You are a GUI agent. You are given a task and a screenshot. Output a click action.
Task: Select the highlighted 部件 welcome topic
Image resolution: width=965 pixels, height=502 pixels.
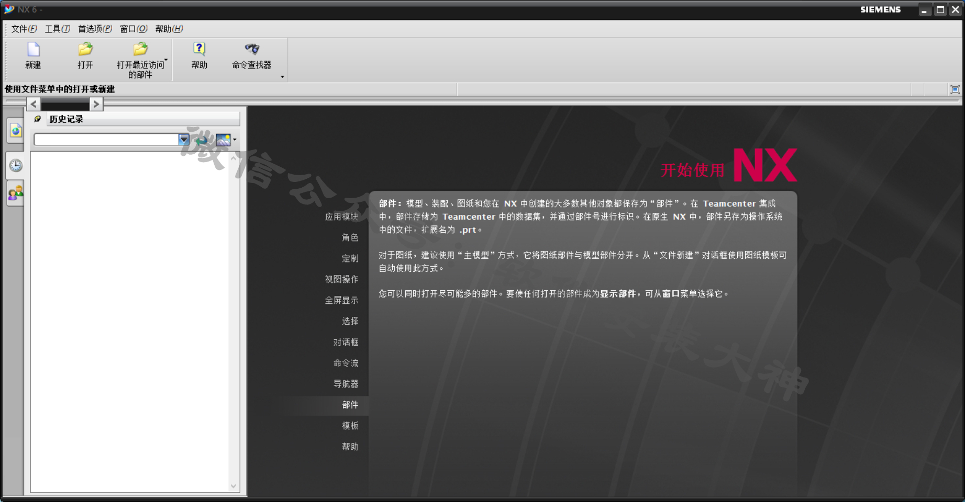[350, 405]
